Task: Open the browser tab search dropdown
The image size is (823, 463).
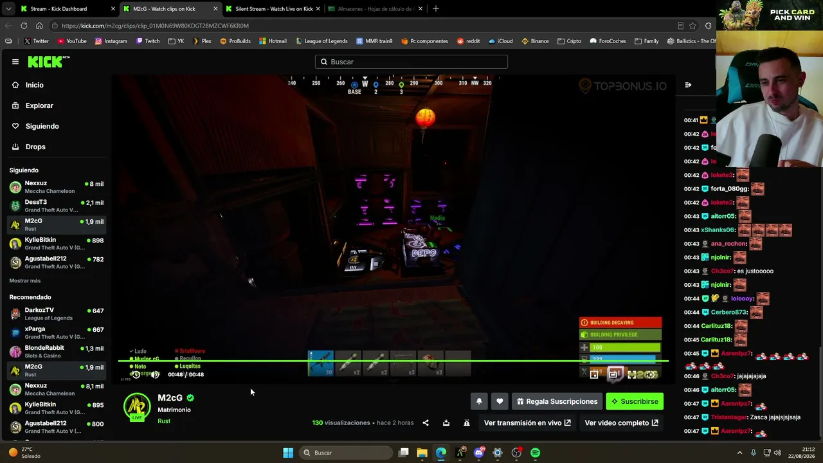Action: click(x=8, y=9)
